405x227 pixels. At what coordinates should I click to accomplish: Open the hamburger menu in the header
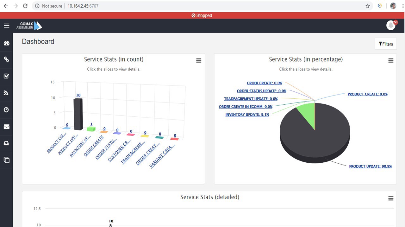point(6,26)
